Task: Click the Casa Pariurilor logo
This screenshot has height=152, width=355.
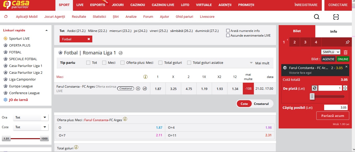Action: 16,5
